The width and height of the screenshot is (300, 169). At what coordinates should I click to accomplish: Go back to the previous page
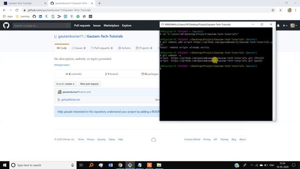coord(4,10)
